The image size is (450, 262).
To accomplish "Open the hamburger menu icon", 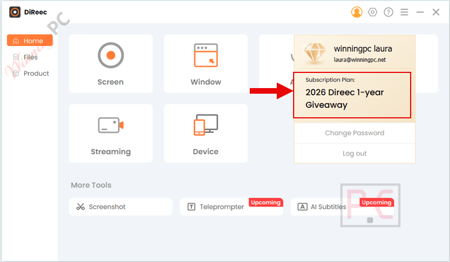I will tap(404, 12).
